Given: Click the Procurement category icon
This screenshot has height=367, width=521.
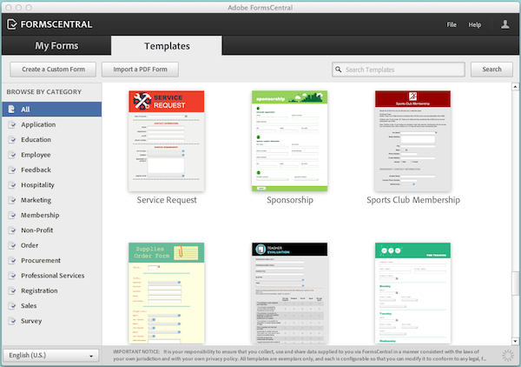Looking at the screenshot, I should tap(12, 261).
